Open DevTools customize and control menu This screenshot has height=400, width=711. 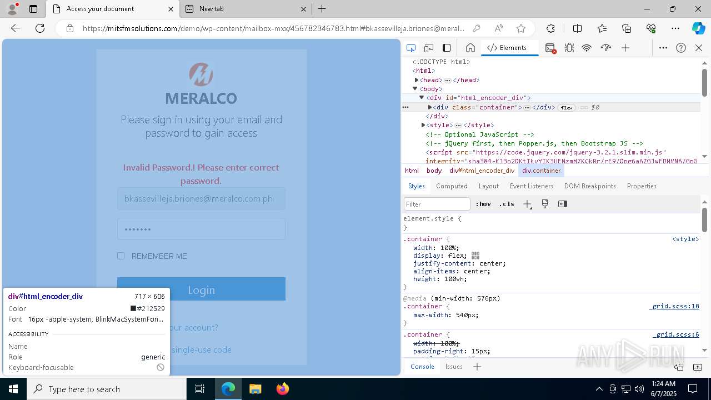(663, 48)
